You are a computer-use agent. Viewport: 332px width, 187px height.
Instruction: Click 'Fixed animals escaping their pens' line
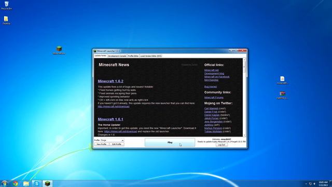117,94
